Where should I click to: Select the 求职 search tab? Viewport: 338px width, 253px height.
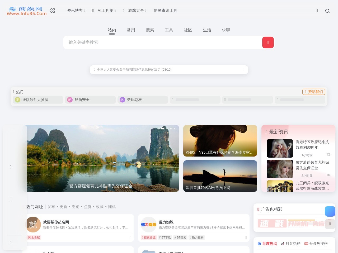click(226, 30)
